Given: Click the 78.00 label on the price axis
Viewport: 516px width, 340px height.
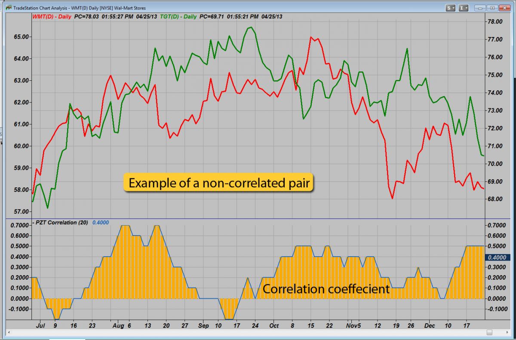Looking at the screenshot, I should point(495,21).
